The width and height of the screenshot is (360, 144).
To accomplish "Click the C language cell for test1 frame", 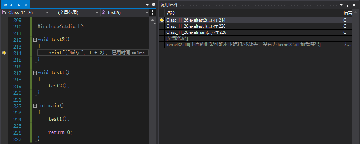I will click(x=345, y=26).
